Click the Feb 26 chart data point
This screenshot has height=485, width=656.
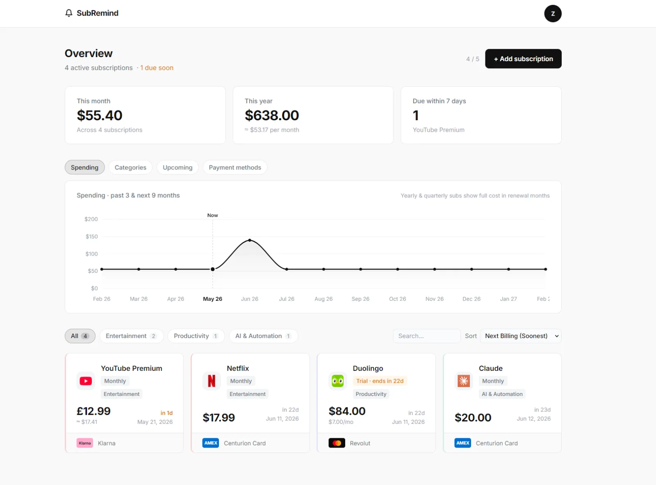point(102,269)
